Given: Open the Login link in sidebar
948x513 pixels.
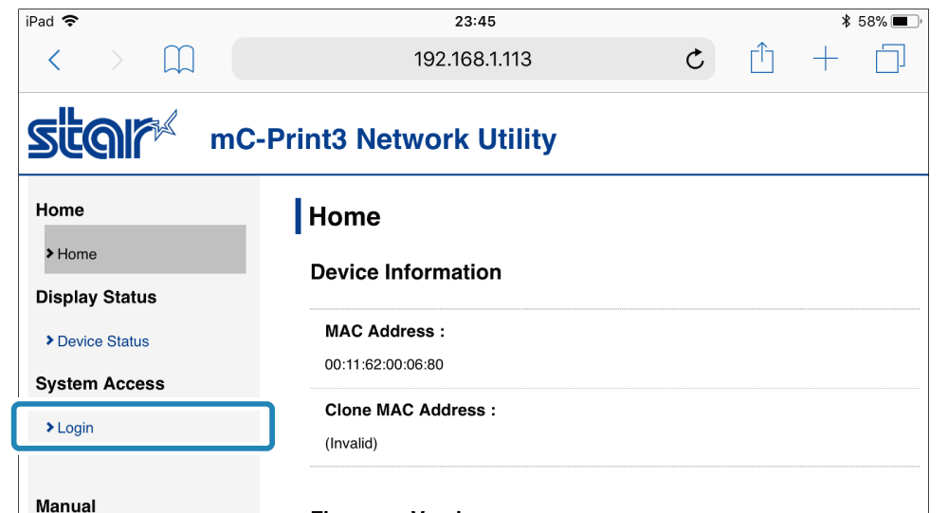Looking at the screenshot, I should (75, 428).
